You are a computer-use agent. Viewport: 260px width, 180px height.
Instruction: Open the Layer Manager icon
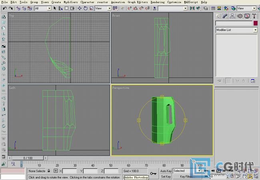206,8
